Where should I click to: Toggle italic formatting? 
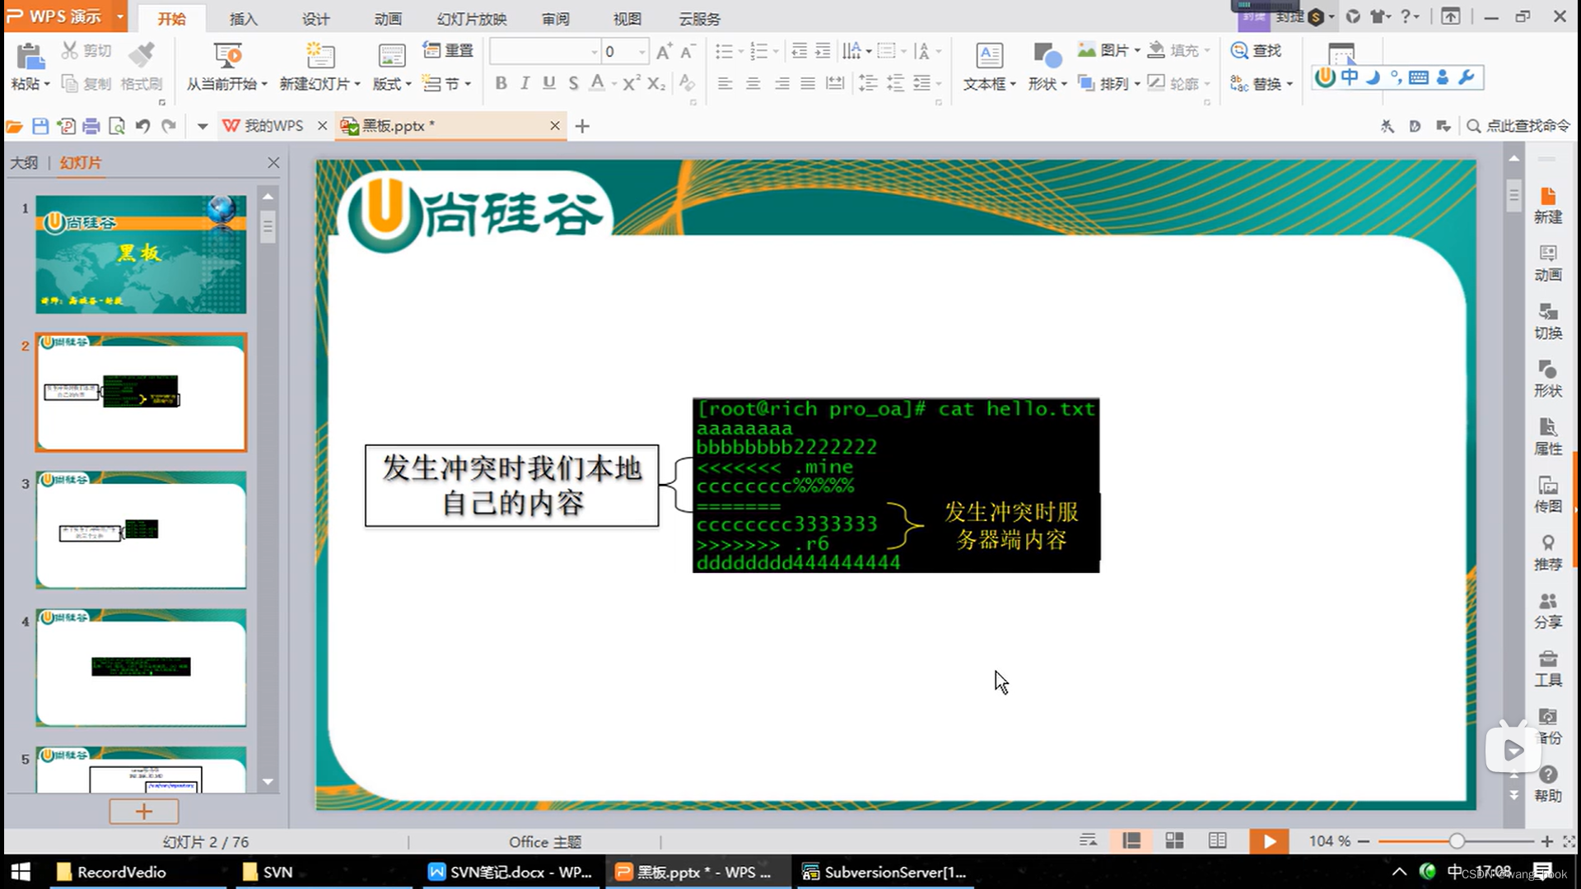point(525,83)
